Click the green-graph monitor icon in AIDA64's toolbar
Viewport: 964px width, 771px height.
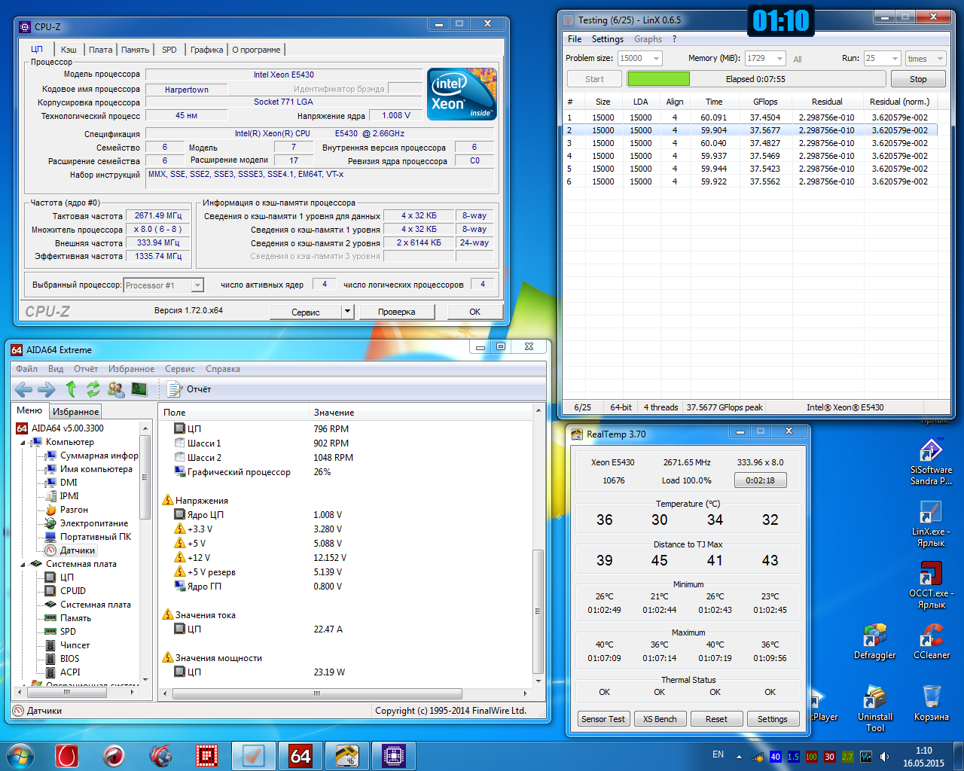click(139, 389)
